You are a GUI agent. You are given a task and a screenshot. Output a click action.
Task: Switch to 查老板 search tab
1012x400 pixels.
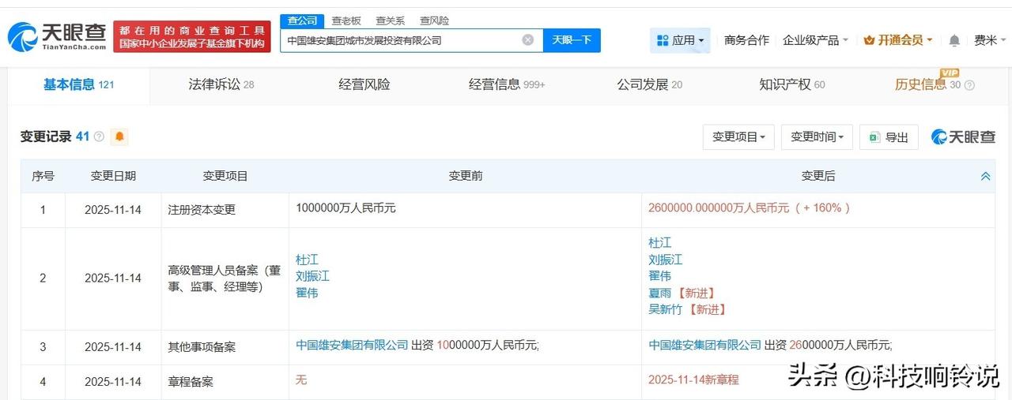coord(346,21)
